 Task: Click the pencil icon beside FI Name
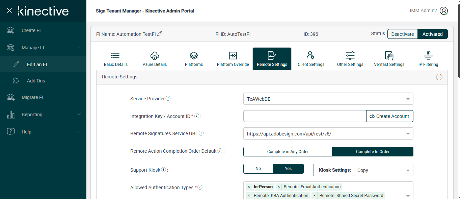[x=160, y=34]
